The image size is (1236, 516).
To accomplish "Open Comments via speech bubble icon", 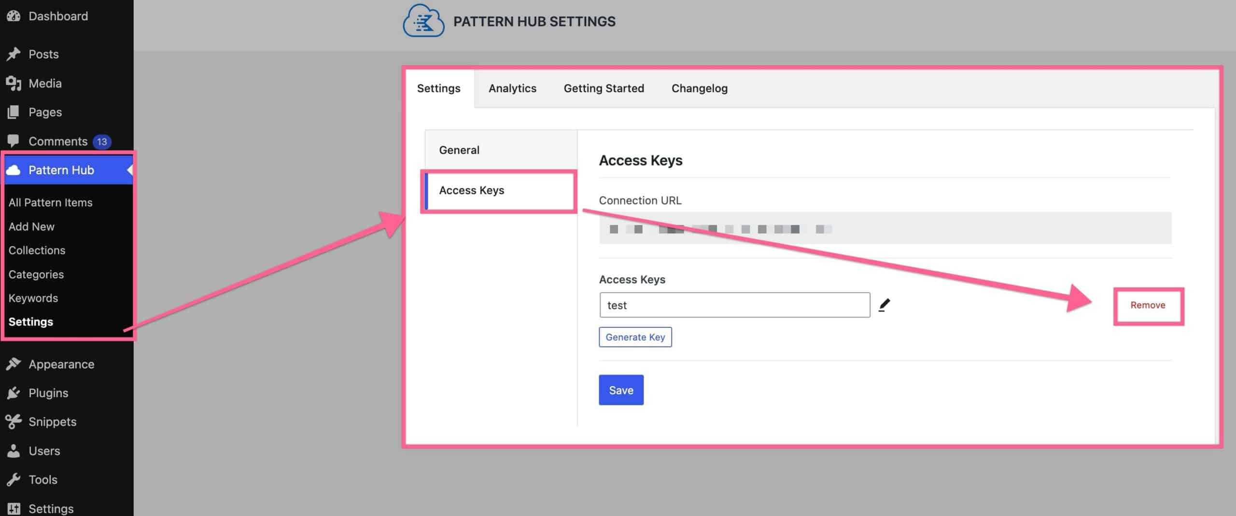I will [14, 141].
